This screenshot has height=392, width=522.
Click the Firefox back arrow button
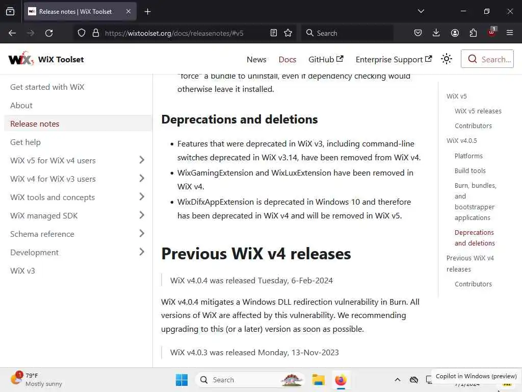[12, 33]
